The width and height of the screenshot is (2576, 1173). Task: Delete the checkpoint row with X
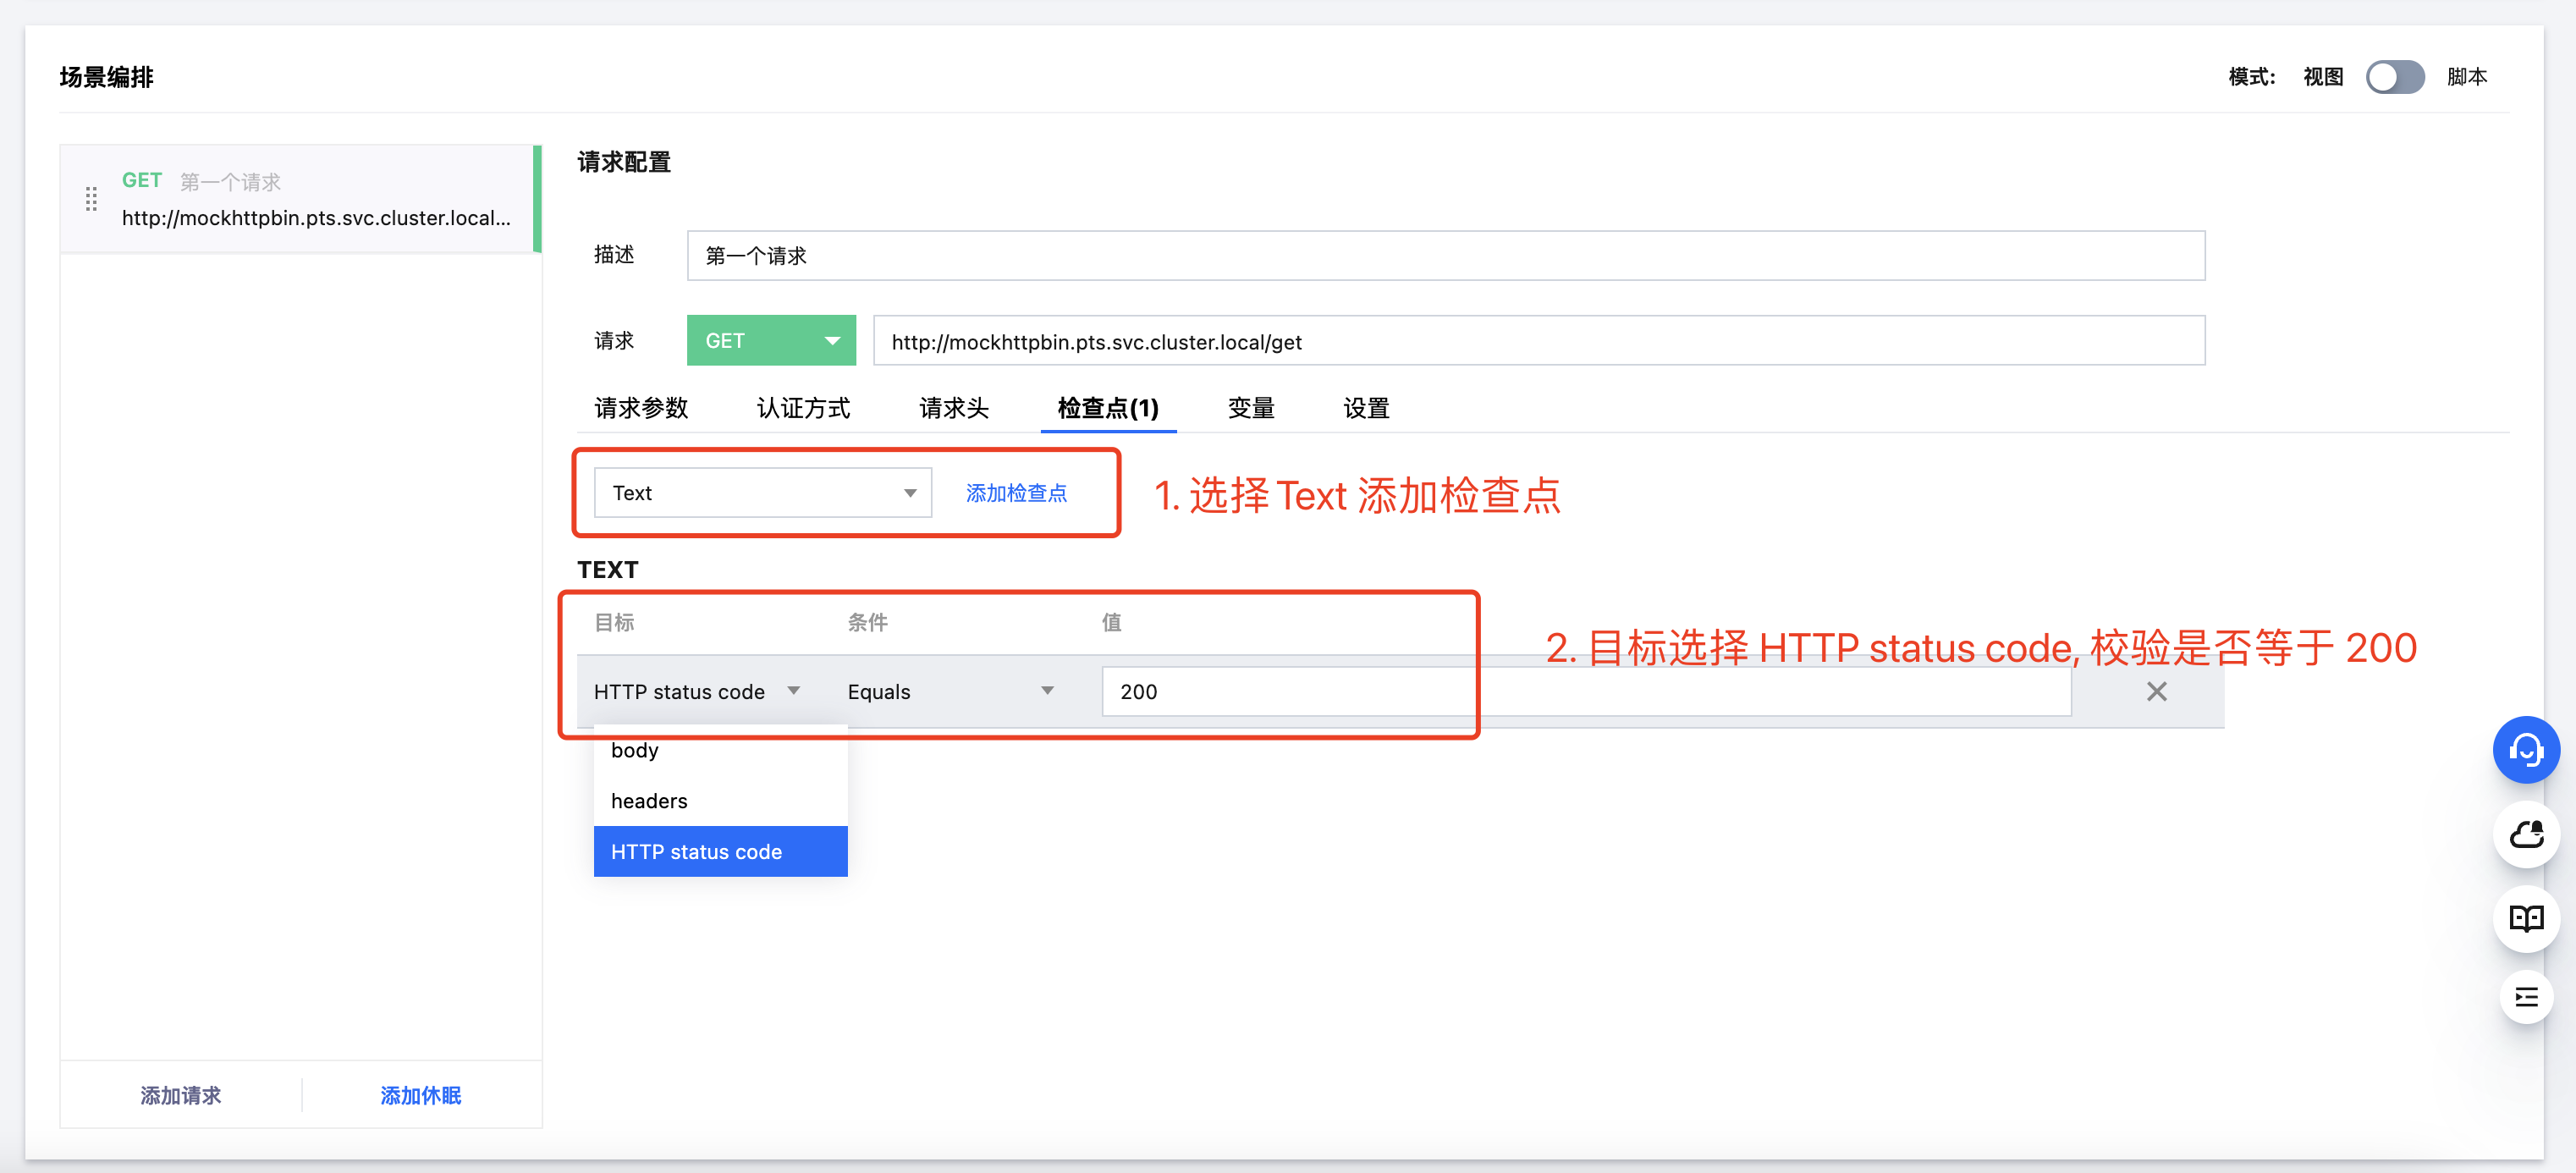tap(2156, 692)
